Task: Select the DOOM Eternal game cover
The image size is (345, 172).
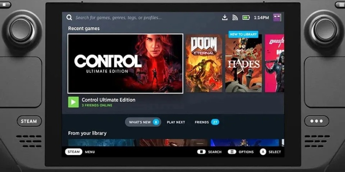Action: coord(204,64)
